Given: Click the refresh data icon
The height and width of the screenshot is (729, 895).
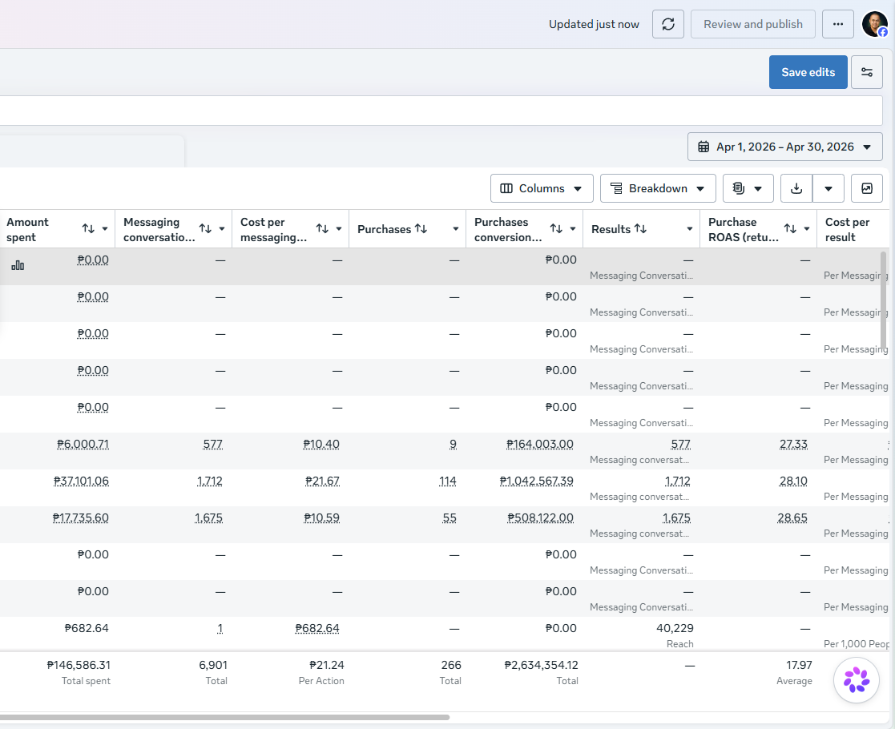Looking at the screenshot, I should (667, 24).
